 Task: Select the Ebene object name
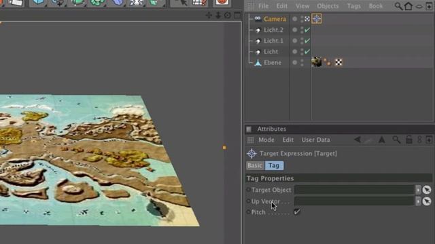pos(273,63)
